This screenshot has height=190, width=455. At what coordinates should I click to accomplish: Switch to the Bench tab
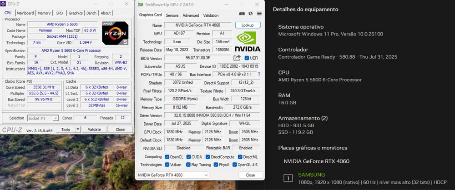91,13
